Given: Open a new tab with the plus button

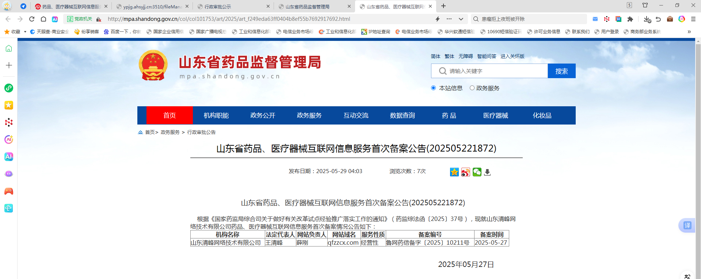Looking at the screenshot, I should coord(443,6).
